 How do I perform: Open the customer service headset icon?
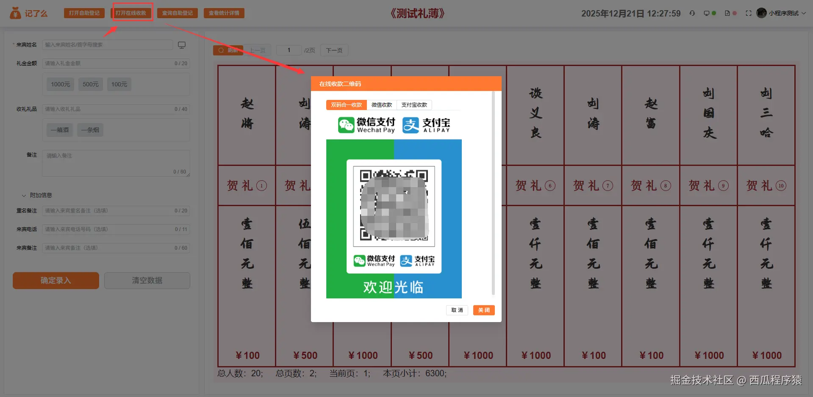[x=692, y=13]
